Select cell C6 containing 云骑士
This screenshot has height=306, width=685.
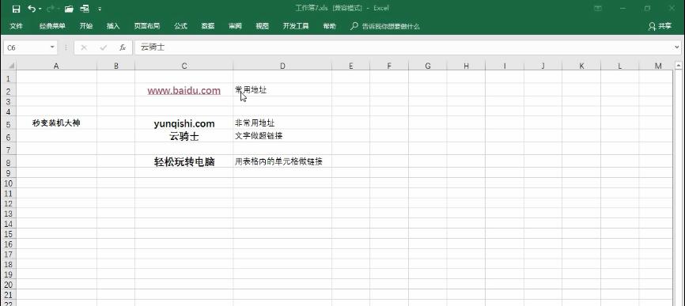tap(184, 136)
